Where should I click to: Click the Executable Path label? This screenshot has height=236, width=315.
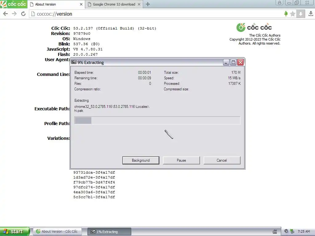pos(52,109)
